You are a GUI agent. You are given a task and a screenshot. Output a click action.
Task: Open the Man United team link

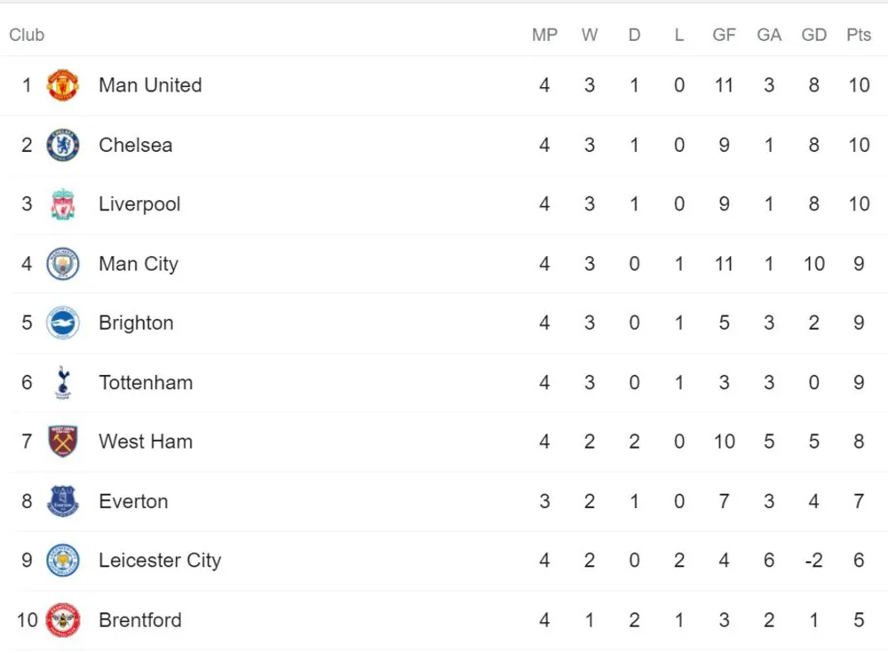(x=150, y=85)
